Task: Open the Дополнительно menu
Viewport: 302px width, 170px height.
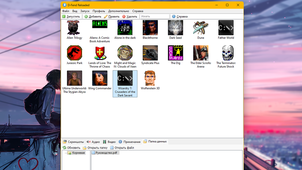Action: click(119, 11)
